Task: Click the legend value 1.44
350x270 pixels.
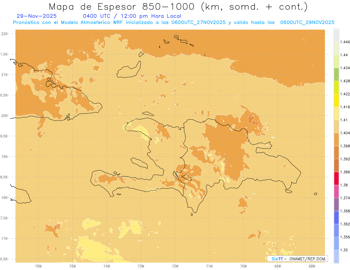Action: [x=344, y=55]
